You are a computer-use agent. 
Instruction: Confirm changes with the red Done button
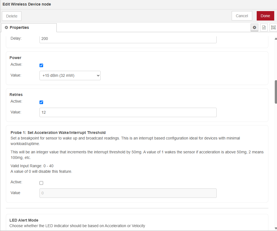point(265,16)
